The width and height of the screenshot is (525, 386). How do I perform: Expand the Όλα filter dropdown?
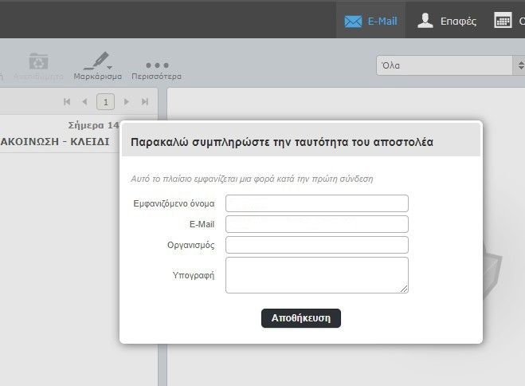coord(443,65)
